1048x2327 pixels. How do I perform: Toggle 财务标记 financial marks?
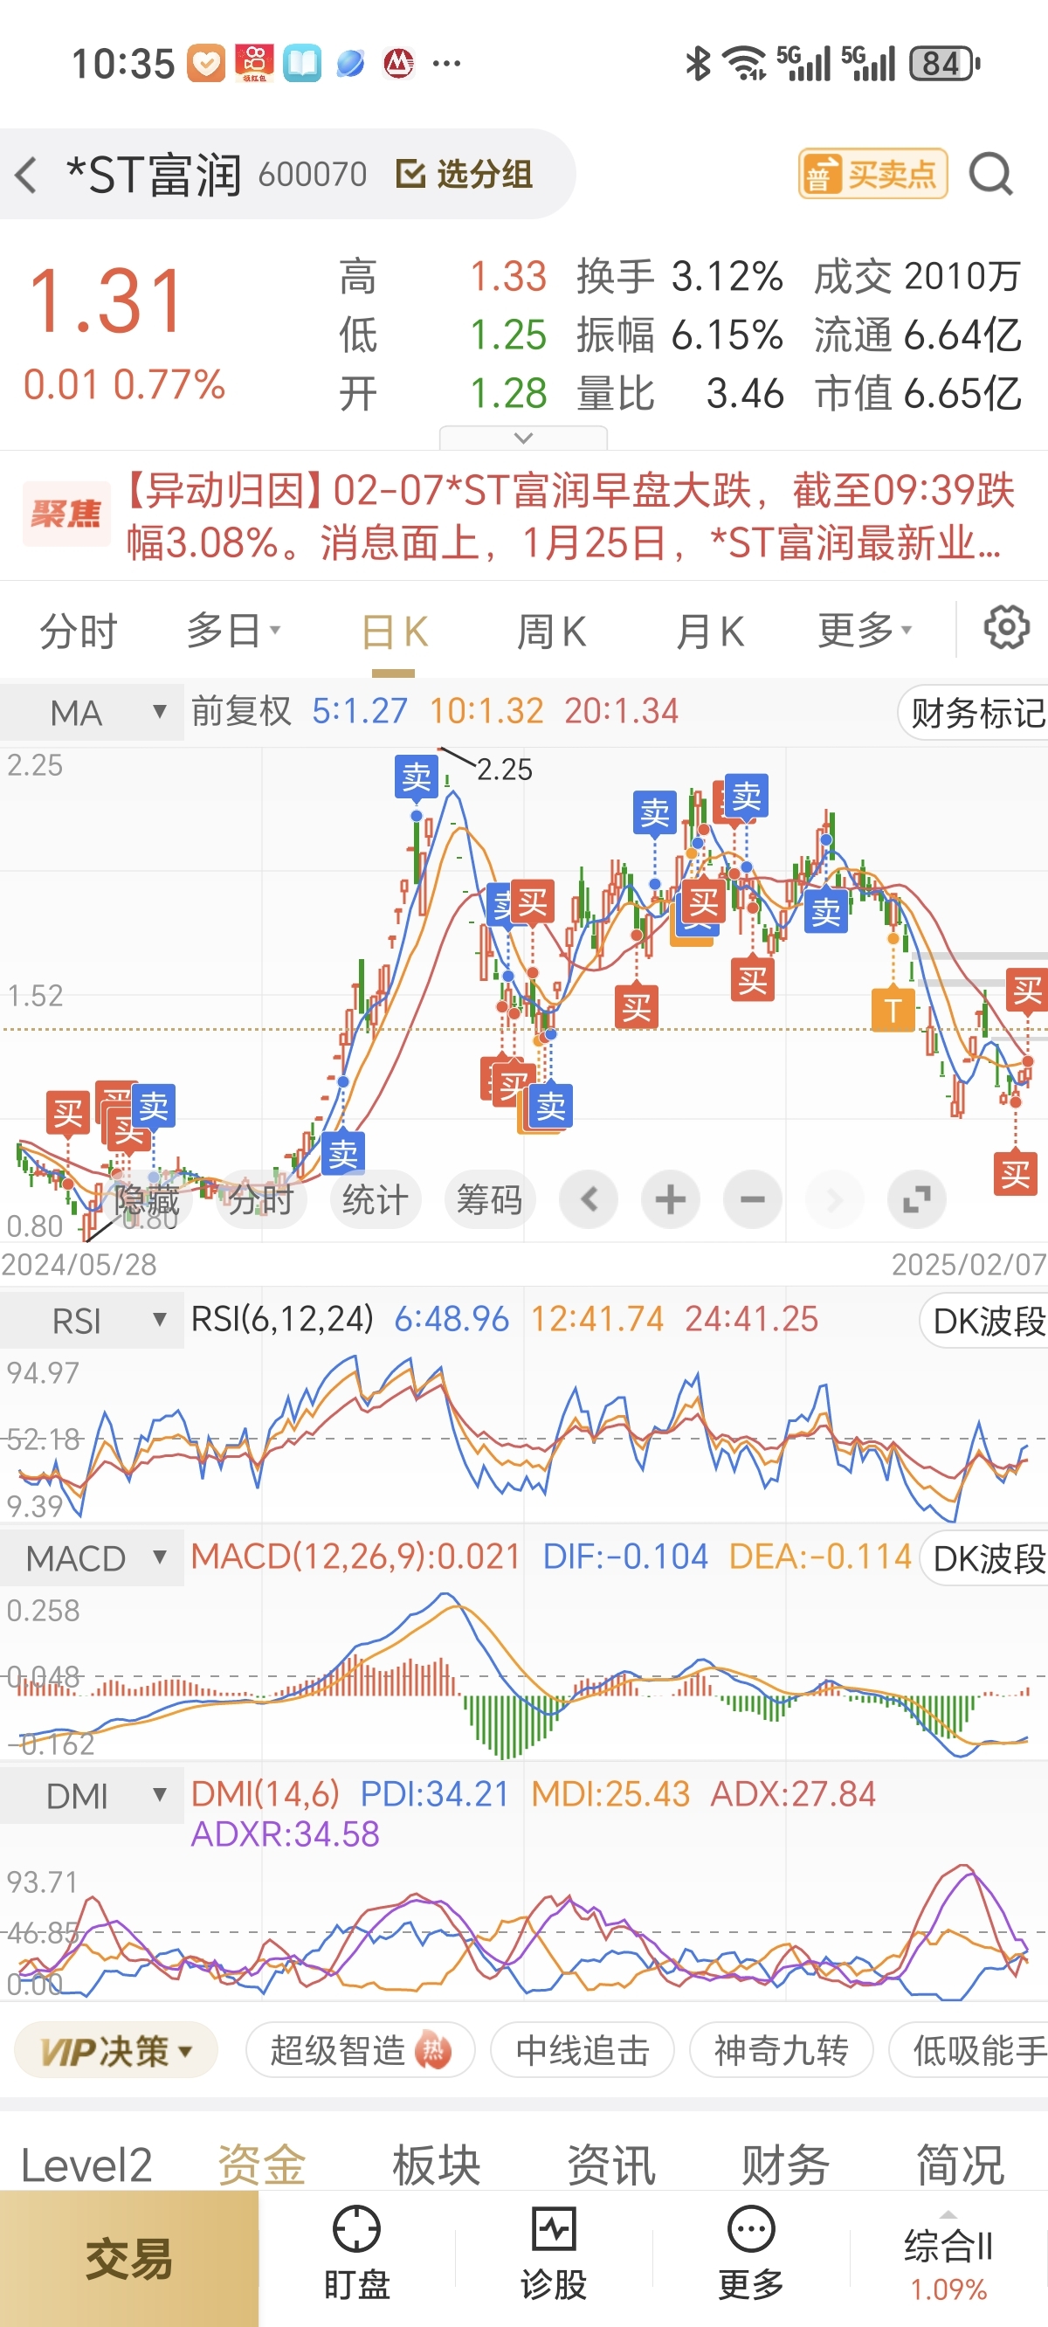click(974, 713)
